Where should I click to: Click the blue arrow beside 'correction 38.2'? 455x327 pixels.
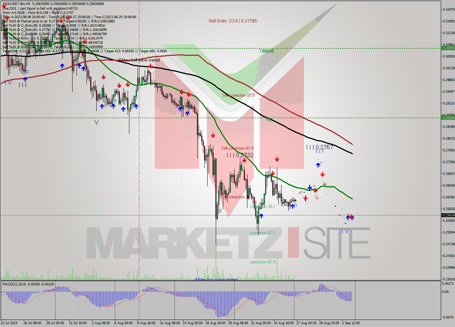(x=261, y=216)
